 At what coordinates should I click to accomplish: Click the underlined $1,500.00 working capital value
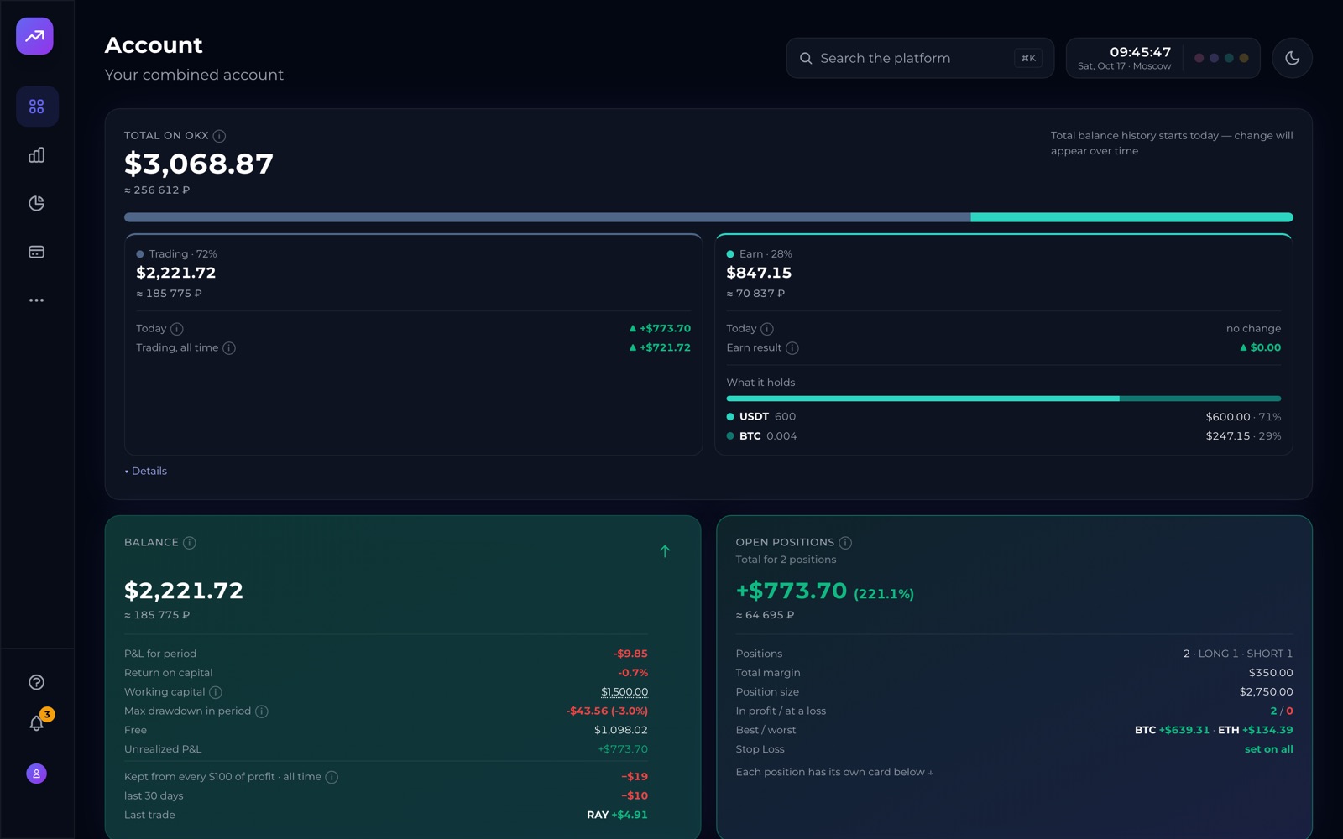coord(624,692)
